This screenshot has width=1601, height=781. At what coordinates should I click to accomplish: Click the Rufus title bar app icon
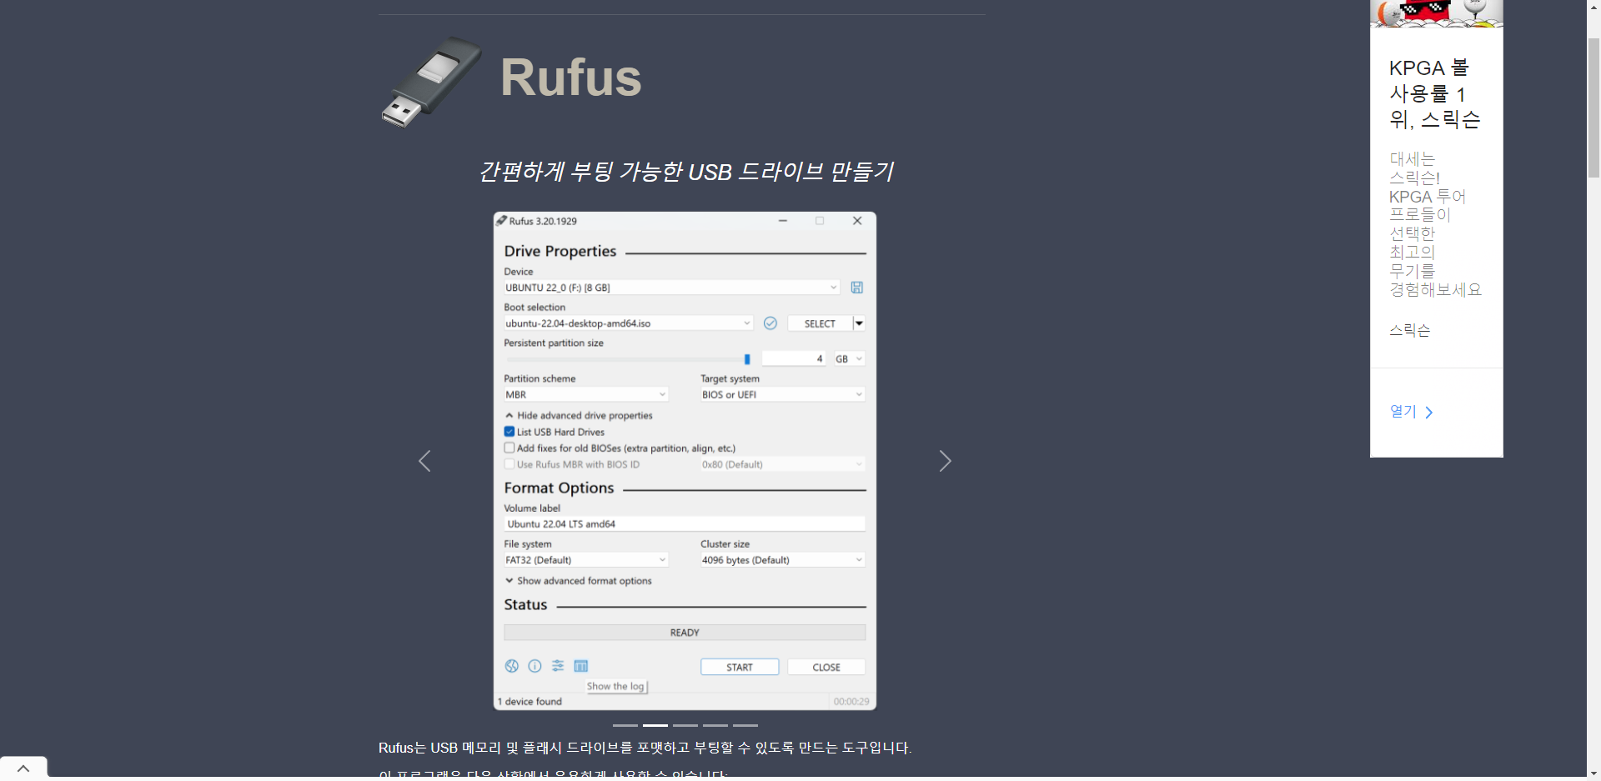click(x=501, y=221)
